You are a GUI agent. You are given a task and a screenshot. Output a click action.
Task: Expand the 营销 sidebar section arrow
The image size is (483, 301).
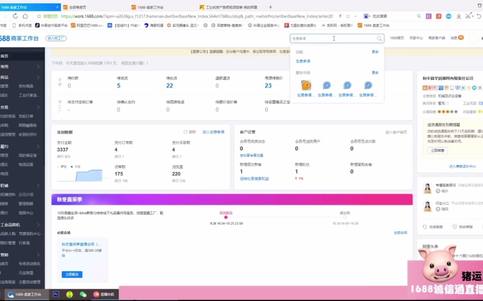[x=38, y=255]
